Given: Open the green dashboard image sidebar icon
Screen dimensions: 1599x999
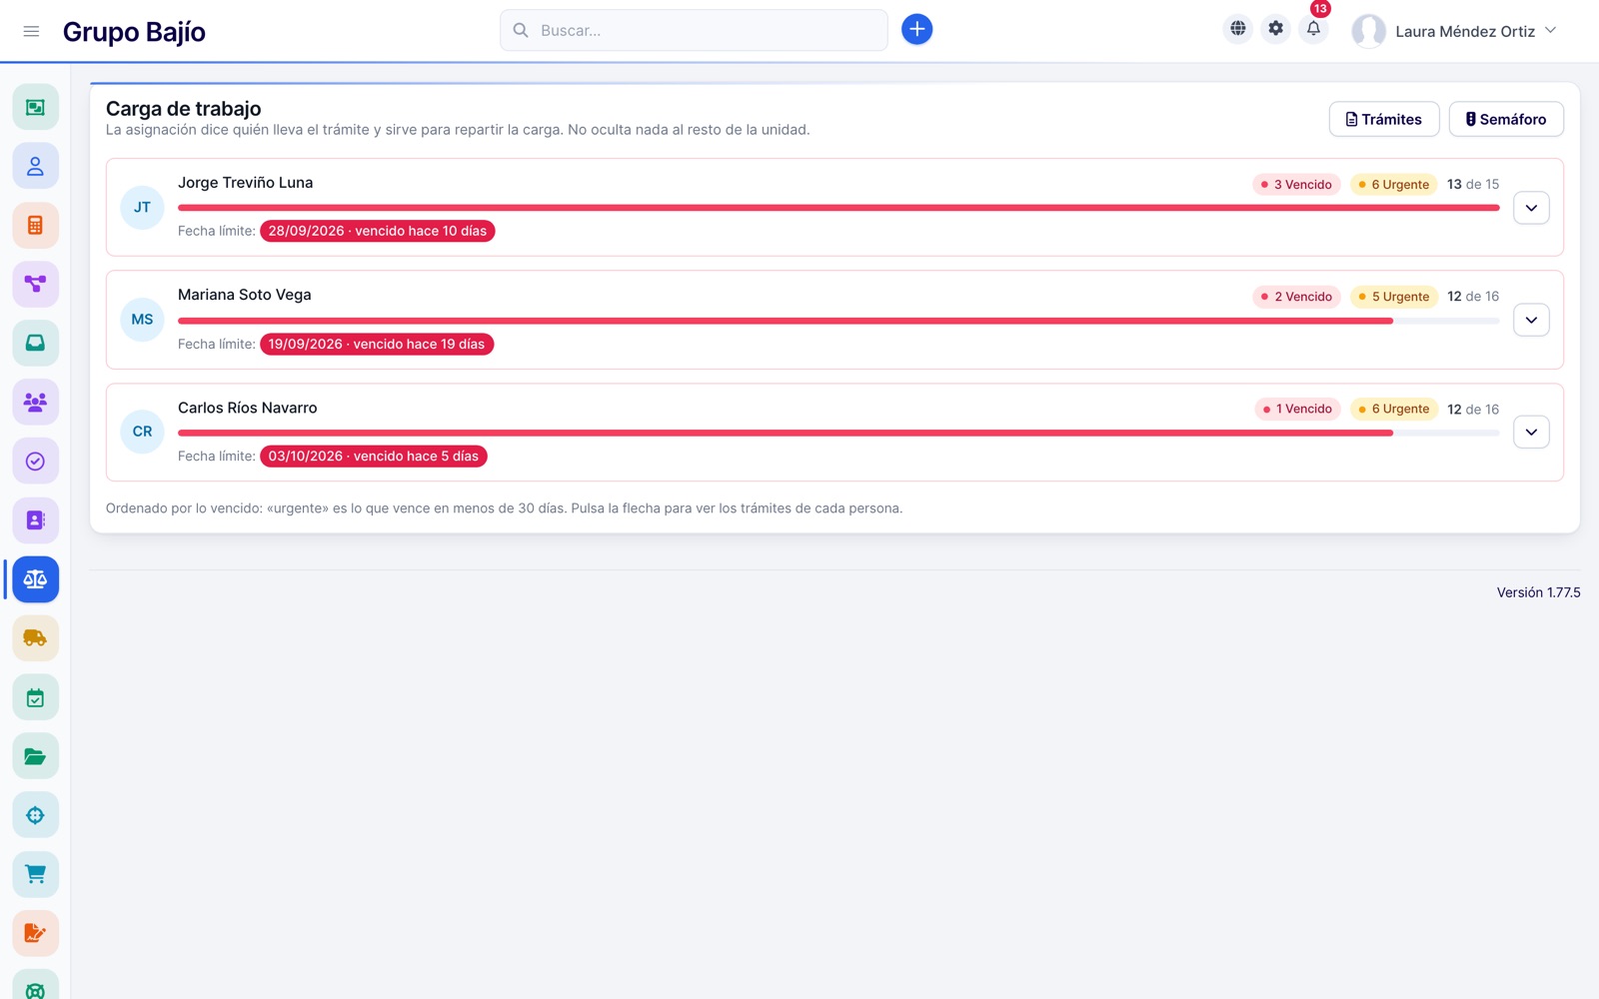Looking at the screenshot, I should 35,107.
